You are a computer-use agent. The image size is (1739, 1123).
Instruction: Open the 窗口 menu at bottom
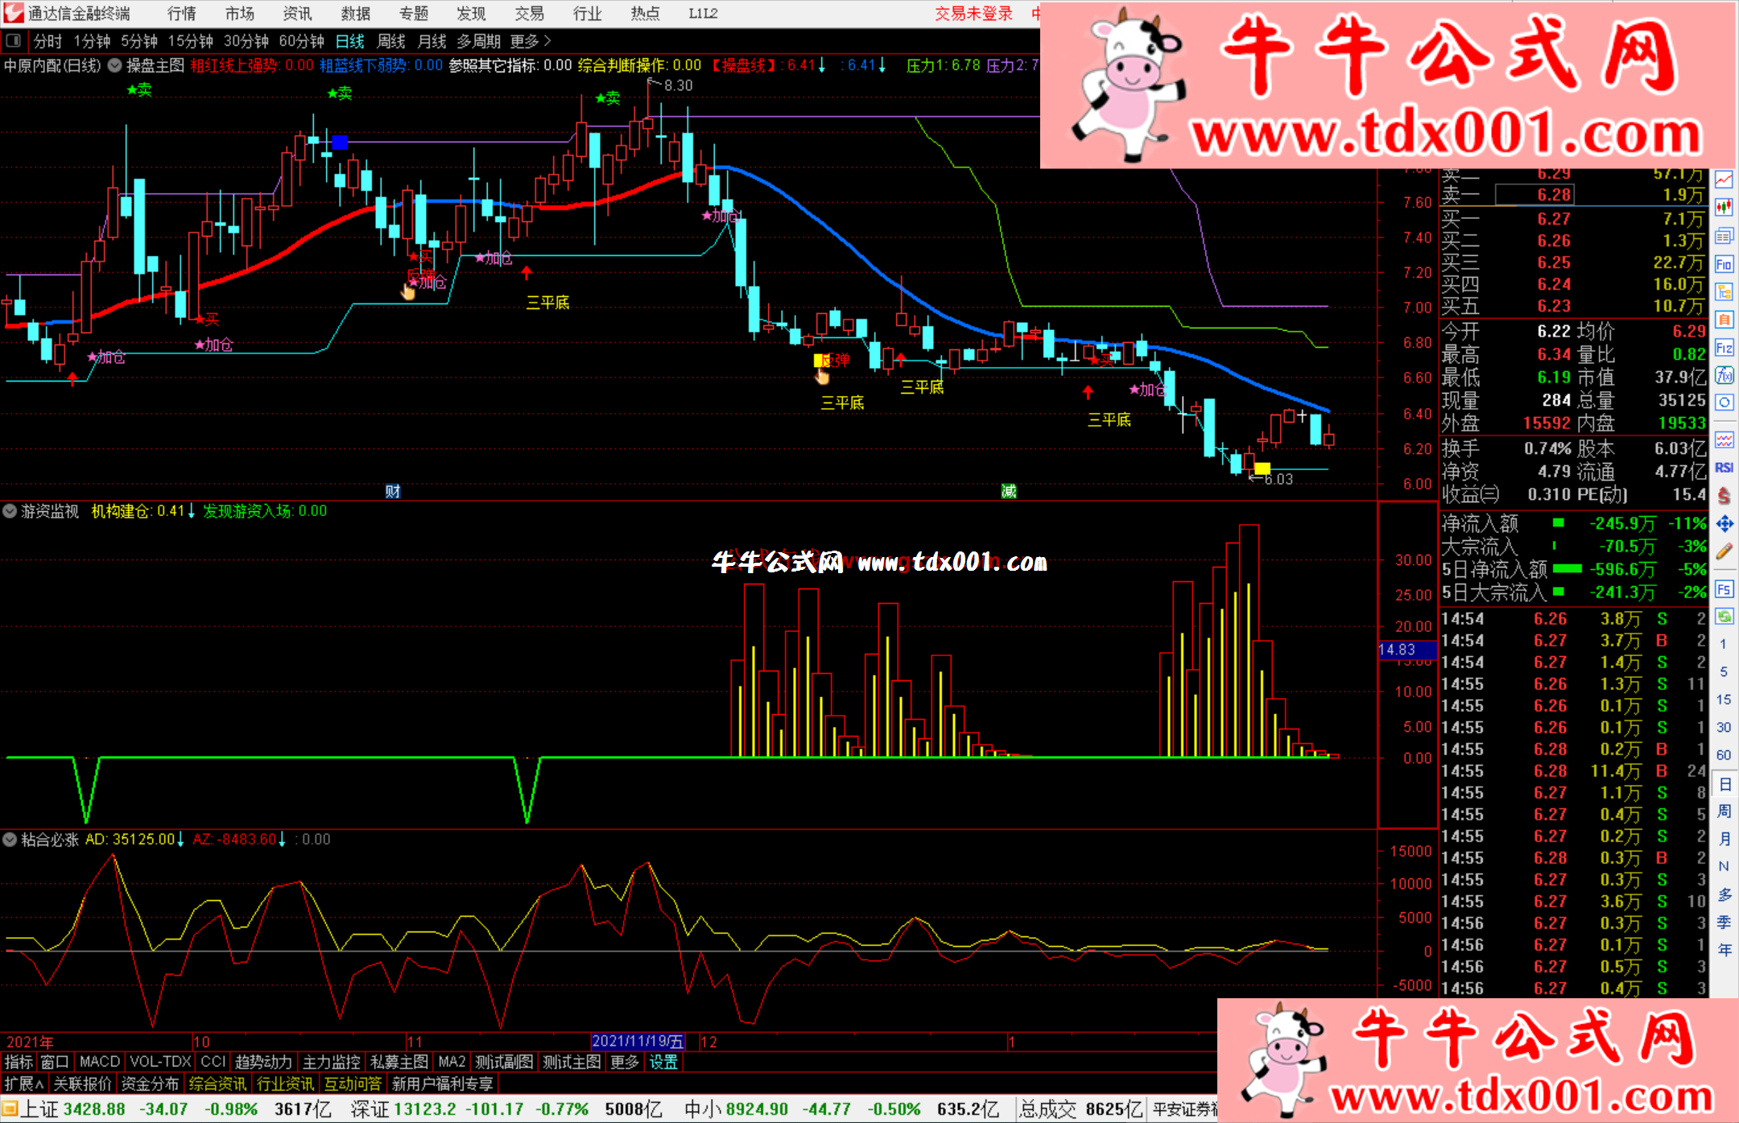[x=55, y=1062]
